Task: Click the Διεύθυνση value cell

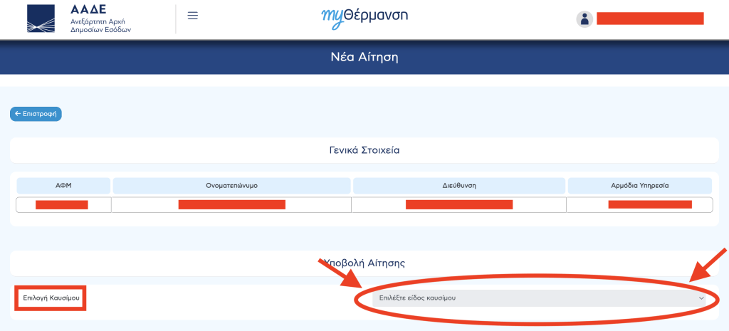Action: pos(458,205)
